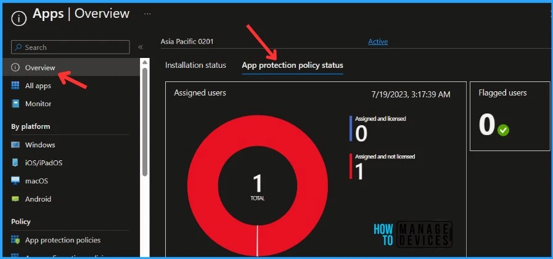Click the Overview info icon in sidebar

click(x=15, y=67)
